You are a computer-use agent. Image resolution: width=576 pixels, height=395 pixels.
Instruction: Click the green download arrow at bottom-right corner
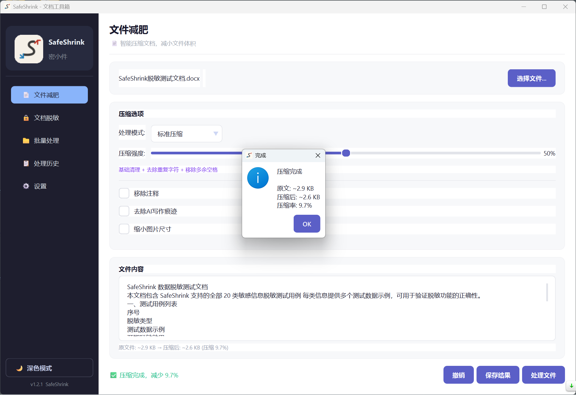pyautogui.click(x=572, y=386)
